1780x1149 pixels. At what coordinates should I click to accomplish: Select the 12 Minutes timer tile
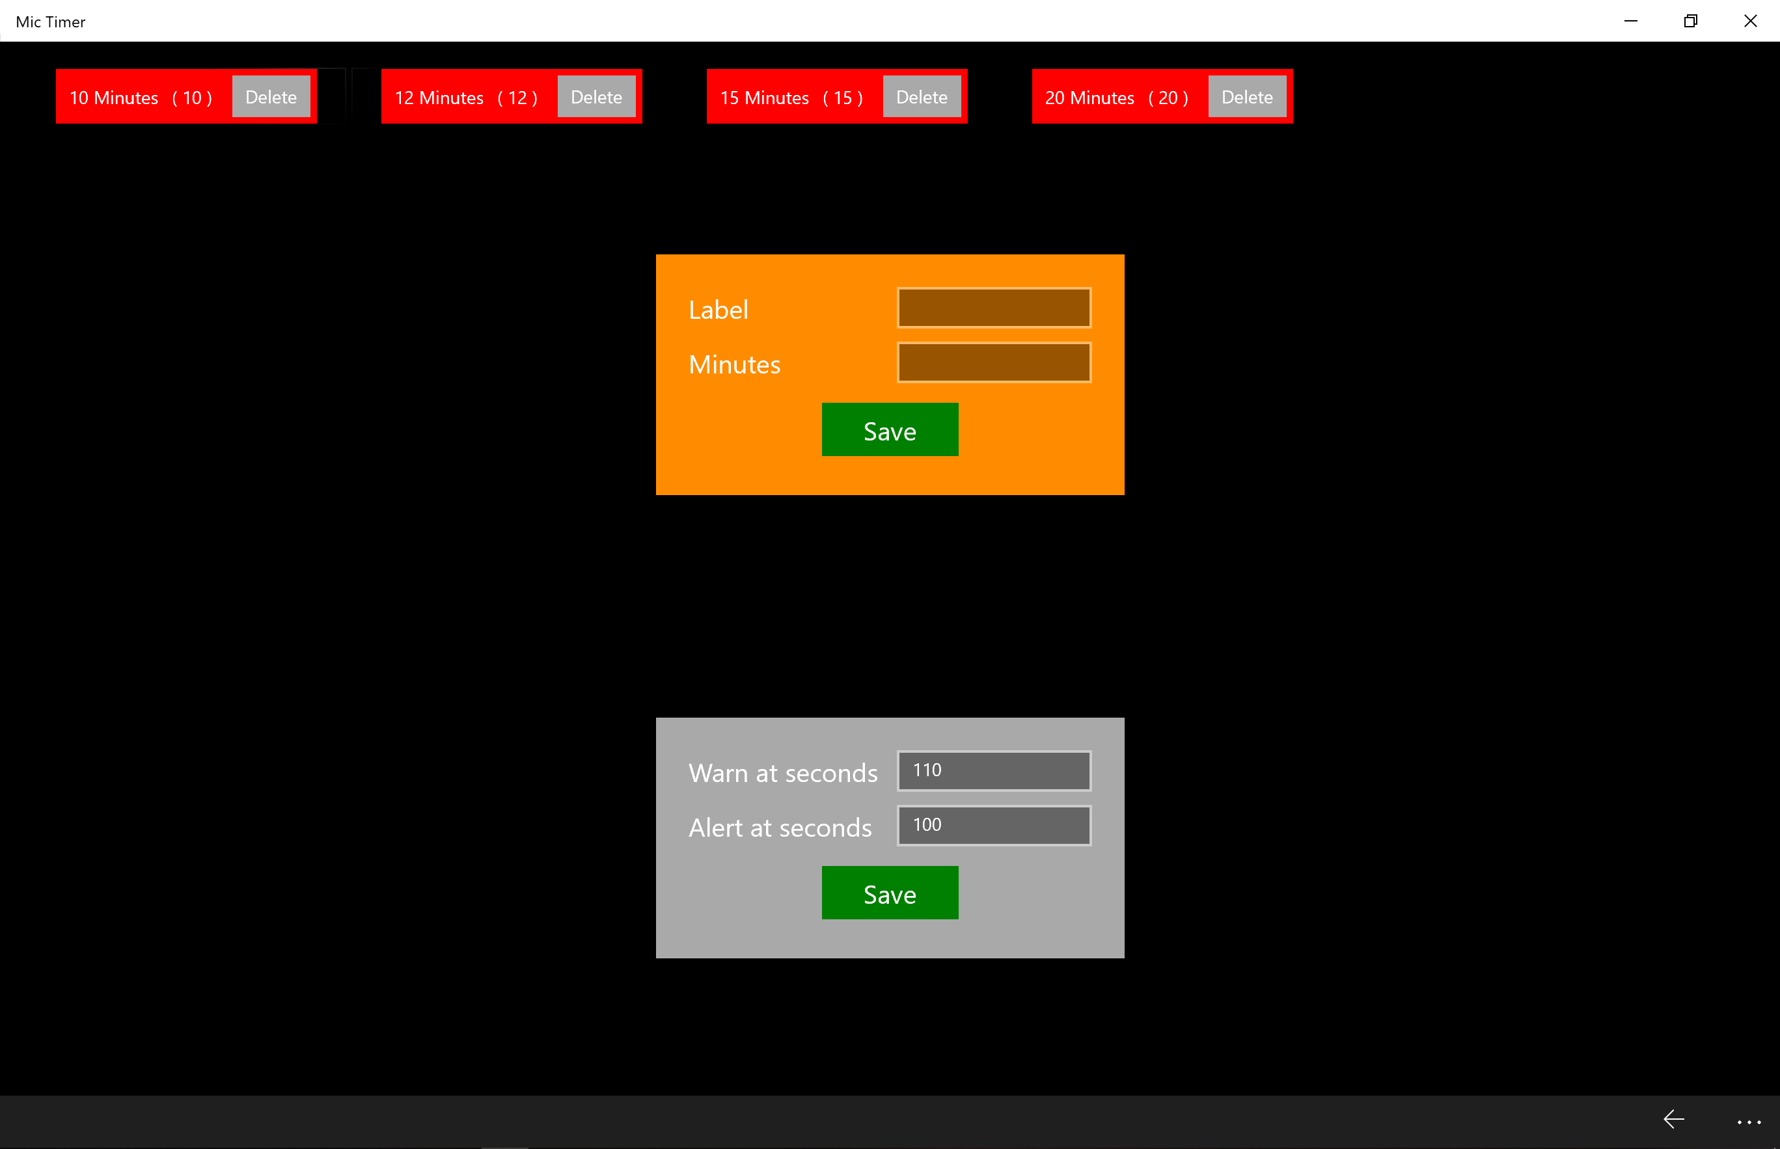(x=466, y=98)
